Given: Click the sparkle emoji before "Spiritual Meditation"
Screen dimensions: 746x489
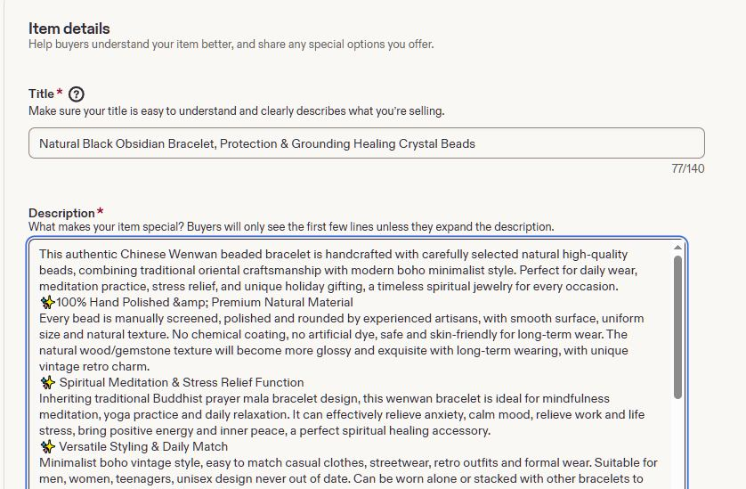Looking at the screenshot, I should click(47, 382).
